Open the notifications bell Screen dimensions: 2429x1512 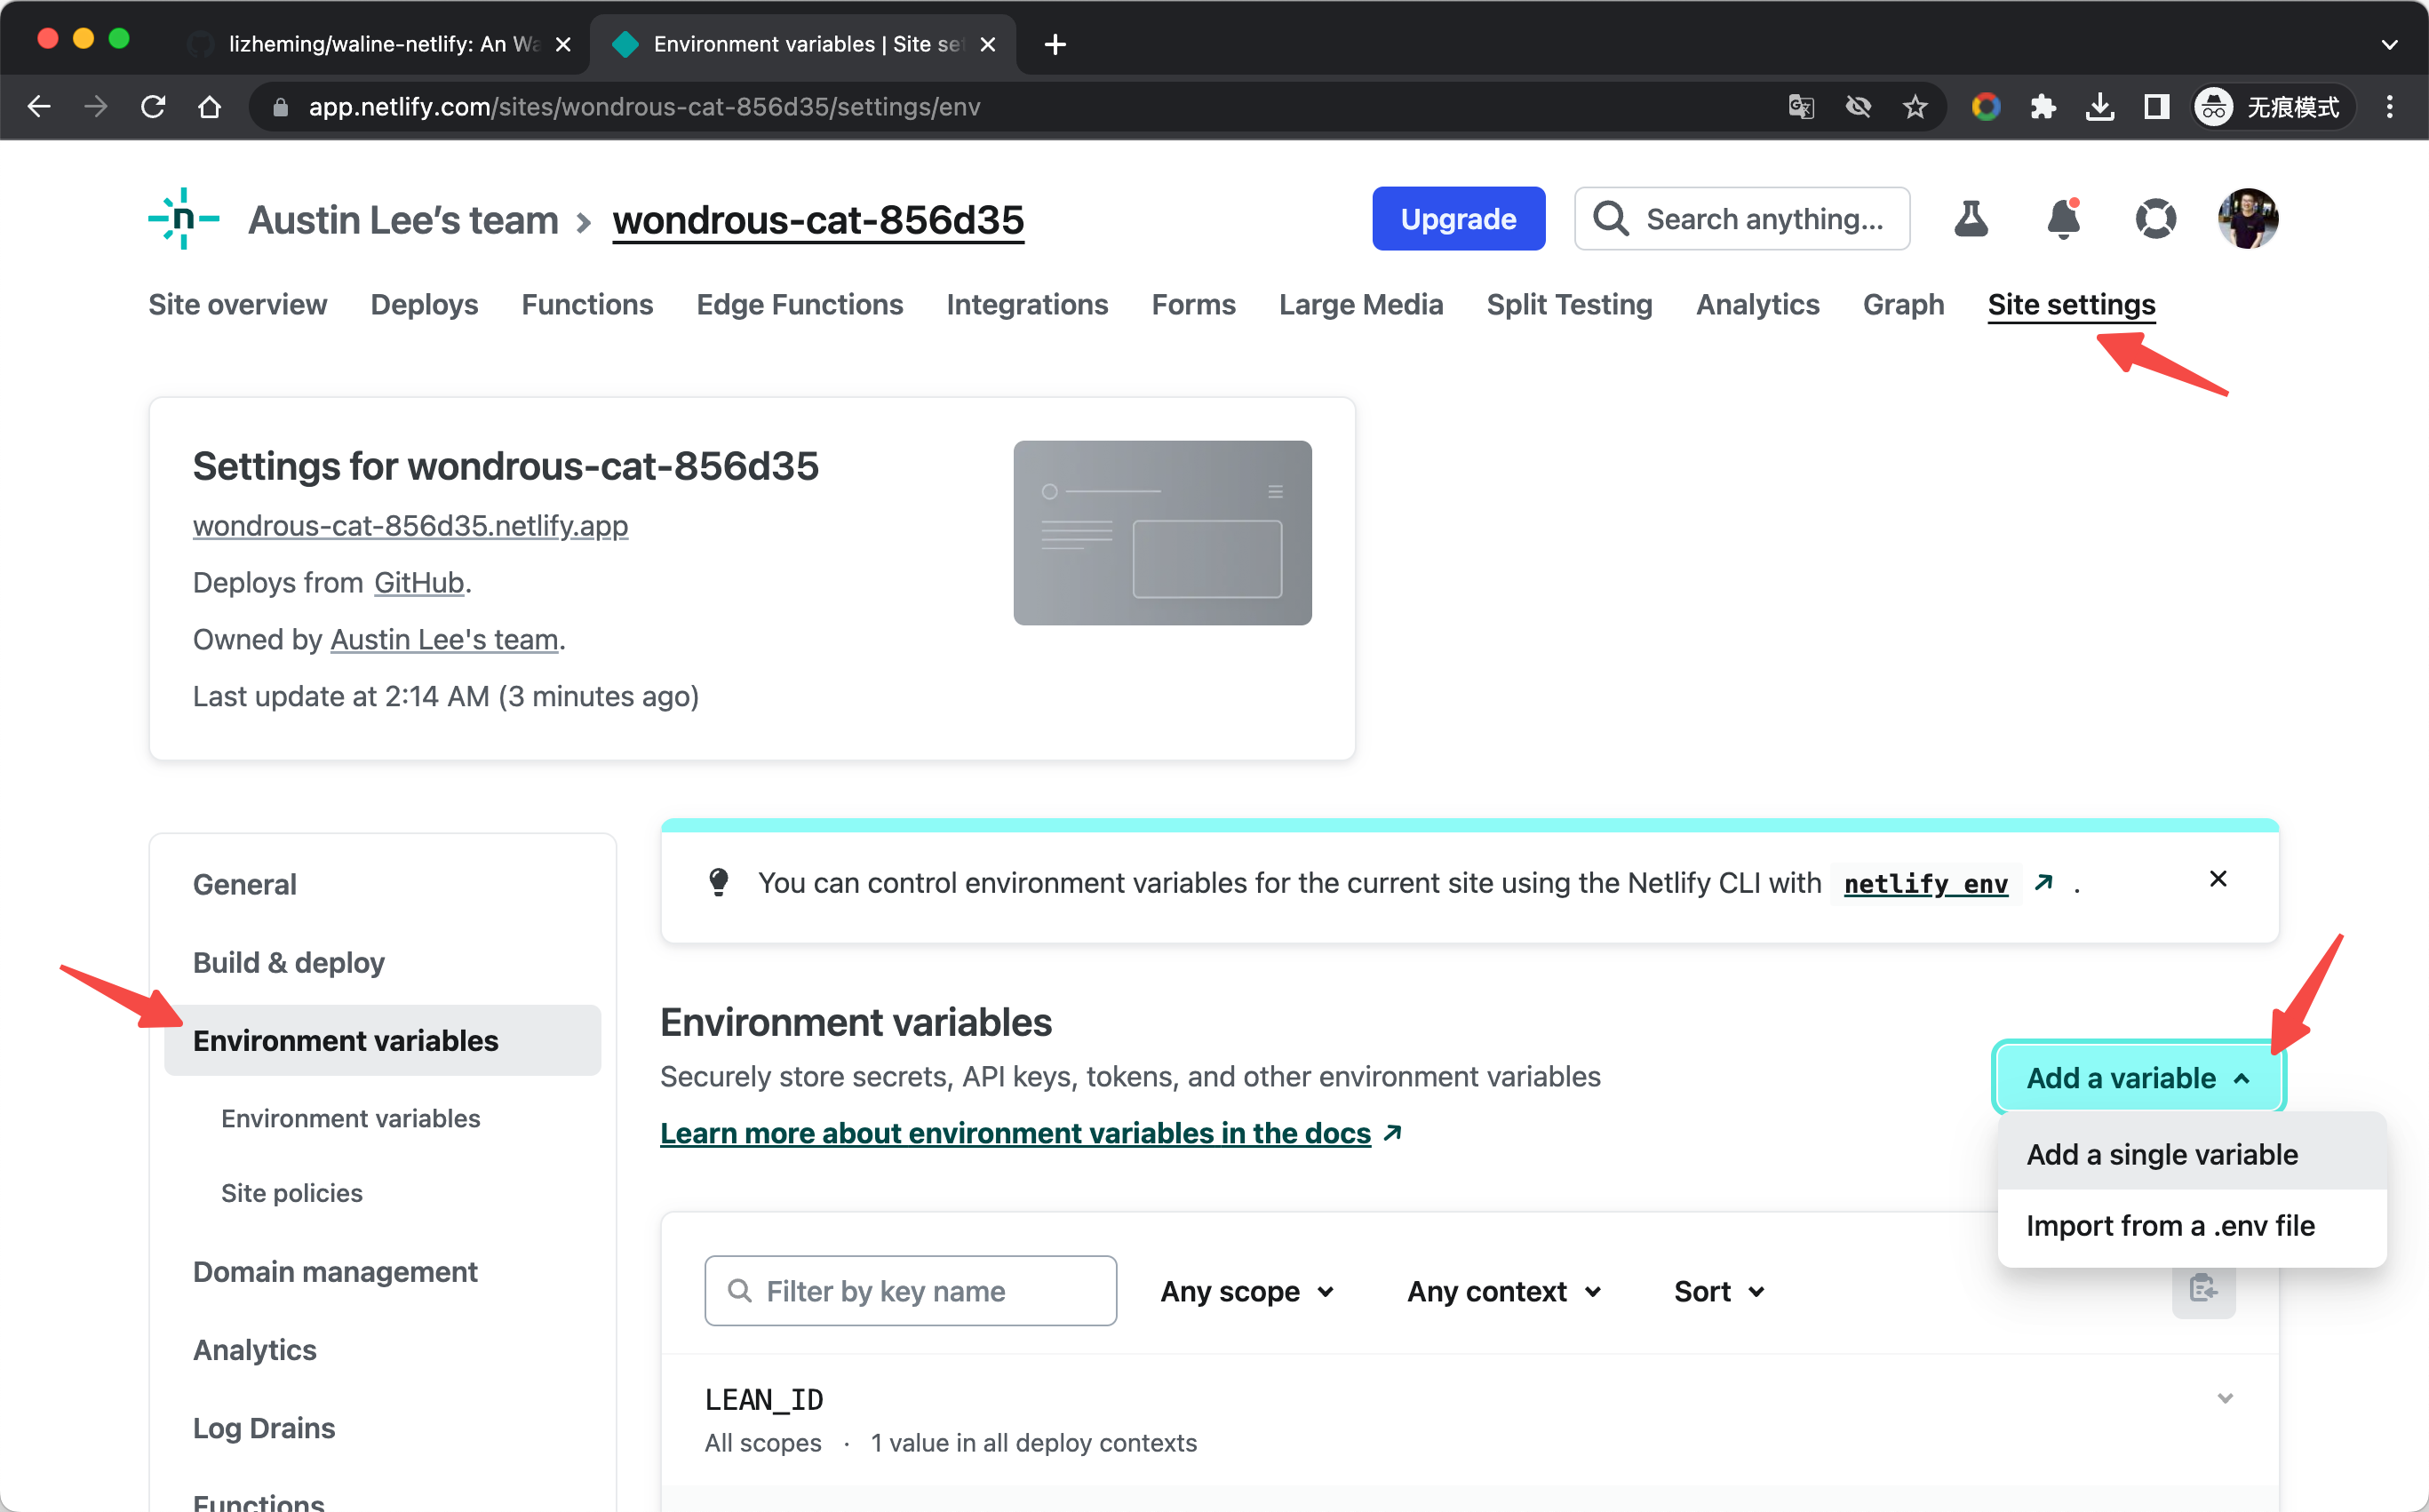click(x=2063, y=219)
